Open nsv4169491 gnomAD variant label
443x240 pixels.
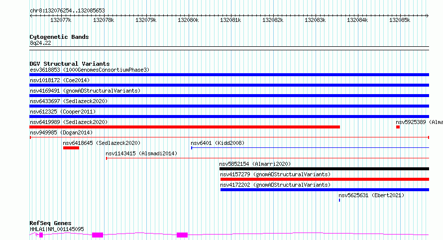click(x=85, y=91)
